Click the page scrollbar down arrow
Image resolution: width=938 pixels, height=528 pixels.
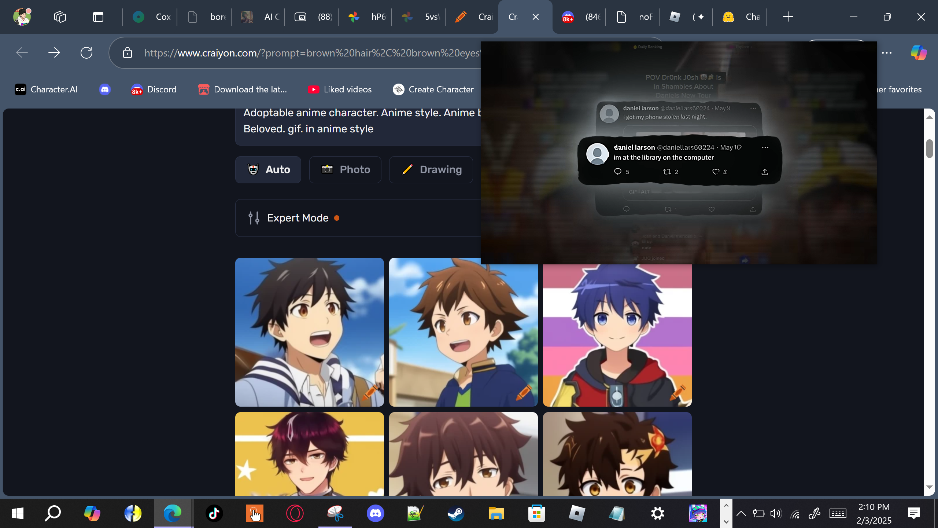[x=930, y=487]
